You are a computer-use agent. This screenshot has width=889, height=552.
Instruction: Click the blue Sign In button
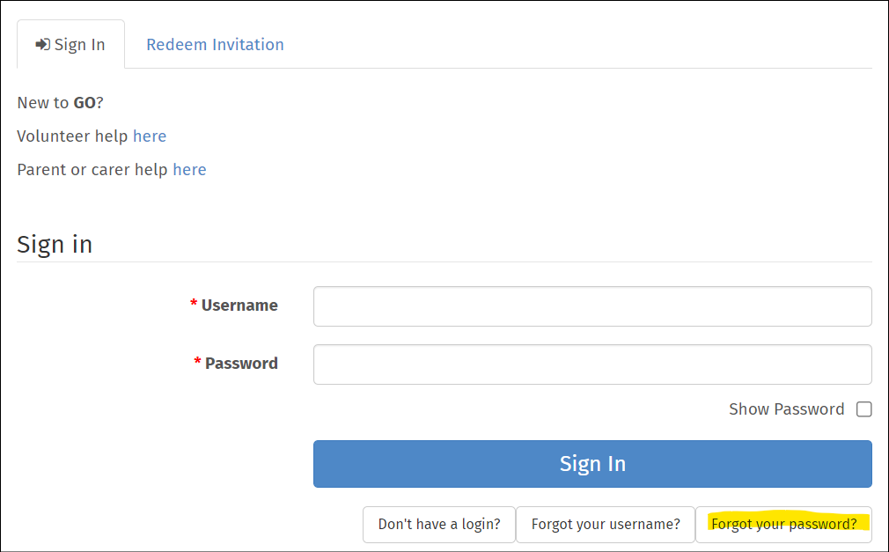tap(592, 463)
